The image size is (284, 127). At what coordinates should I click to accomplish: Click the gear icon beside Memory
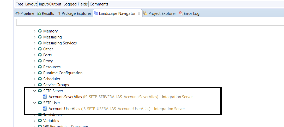tap(40, 31)
